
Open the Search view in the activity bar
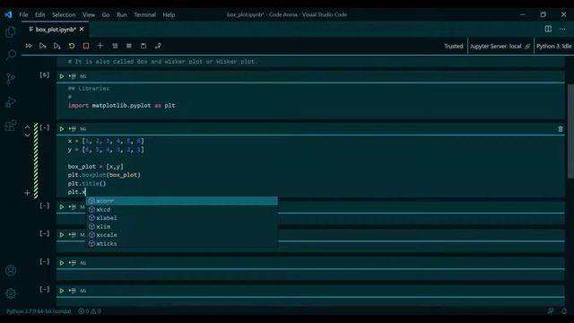tap(11, 56)
